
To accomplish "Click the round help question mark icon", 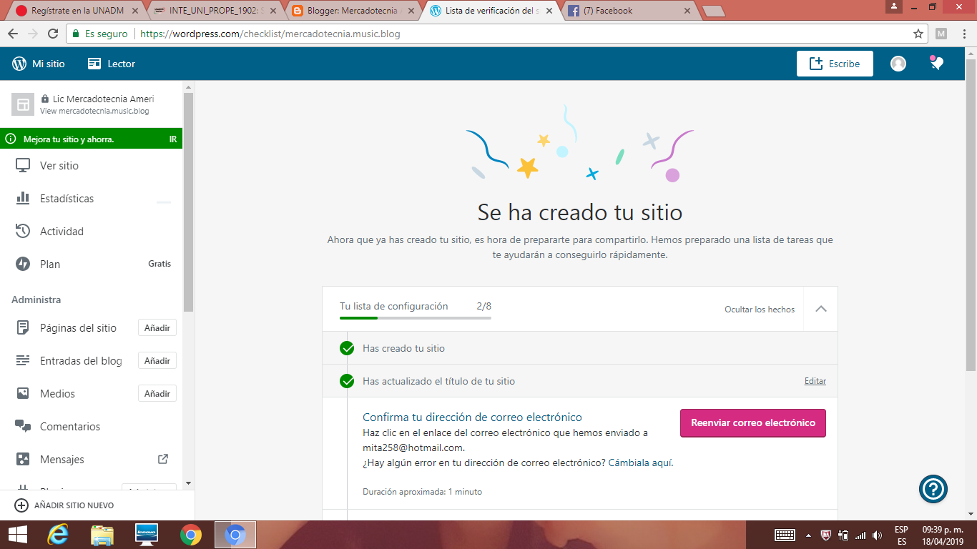I will 933,489.
